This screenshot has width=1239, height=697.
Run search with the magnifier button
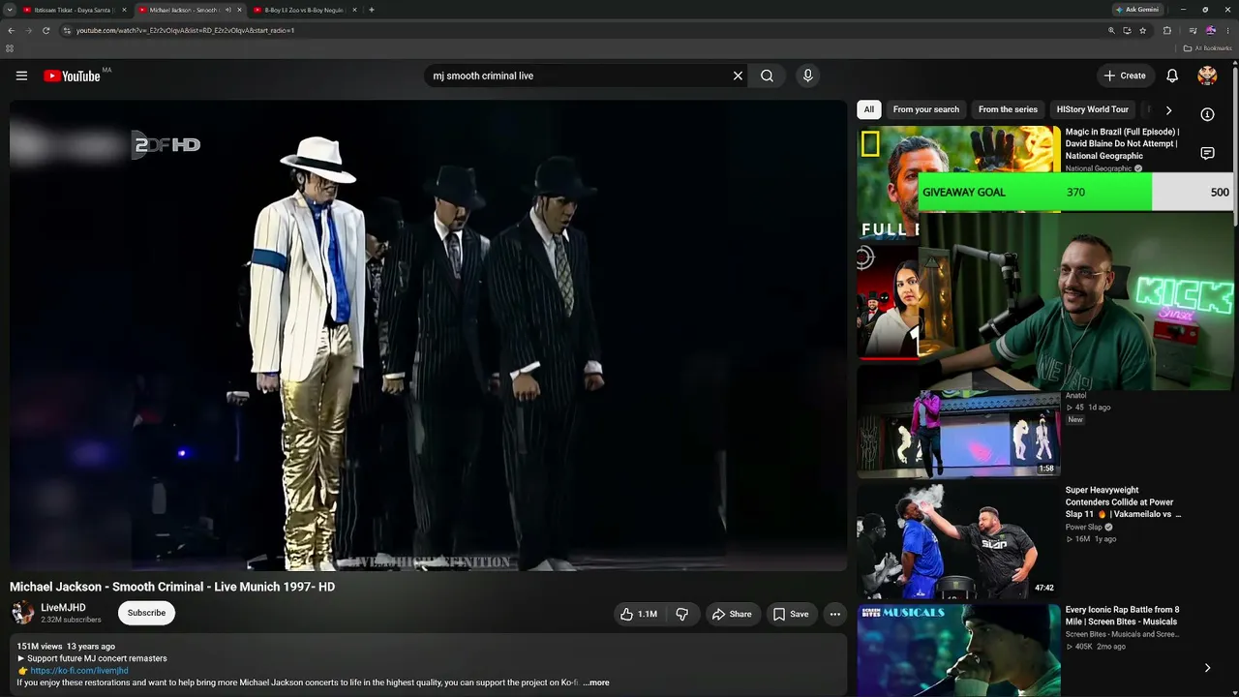tap(767, 76)
